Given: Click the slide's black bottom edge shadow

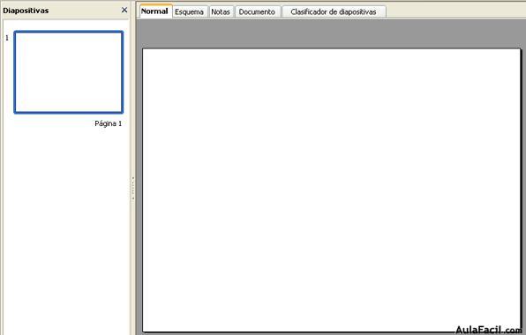Looking at the screenshot, I should tap(332, 332).
